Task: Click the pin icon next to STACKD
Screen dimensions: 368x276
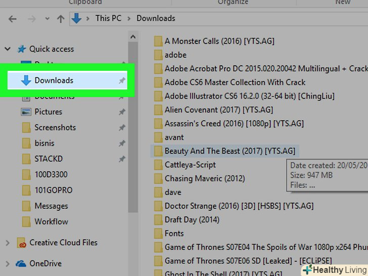Action: pos(122,159)
